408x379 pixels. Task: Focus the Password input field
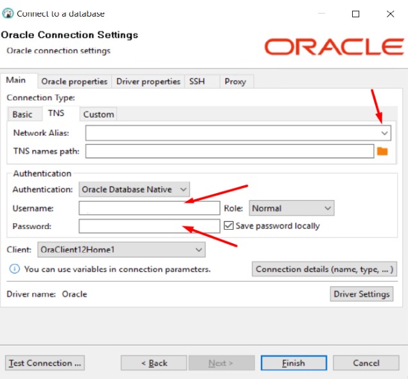click(149, 226)
